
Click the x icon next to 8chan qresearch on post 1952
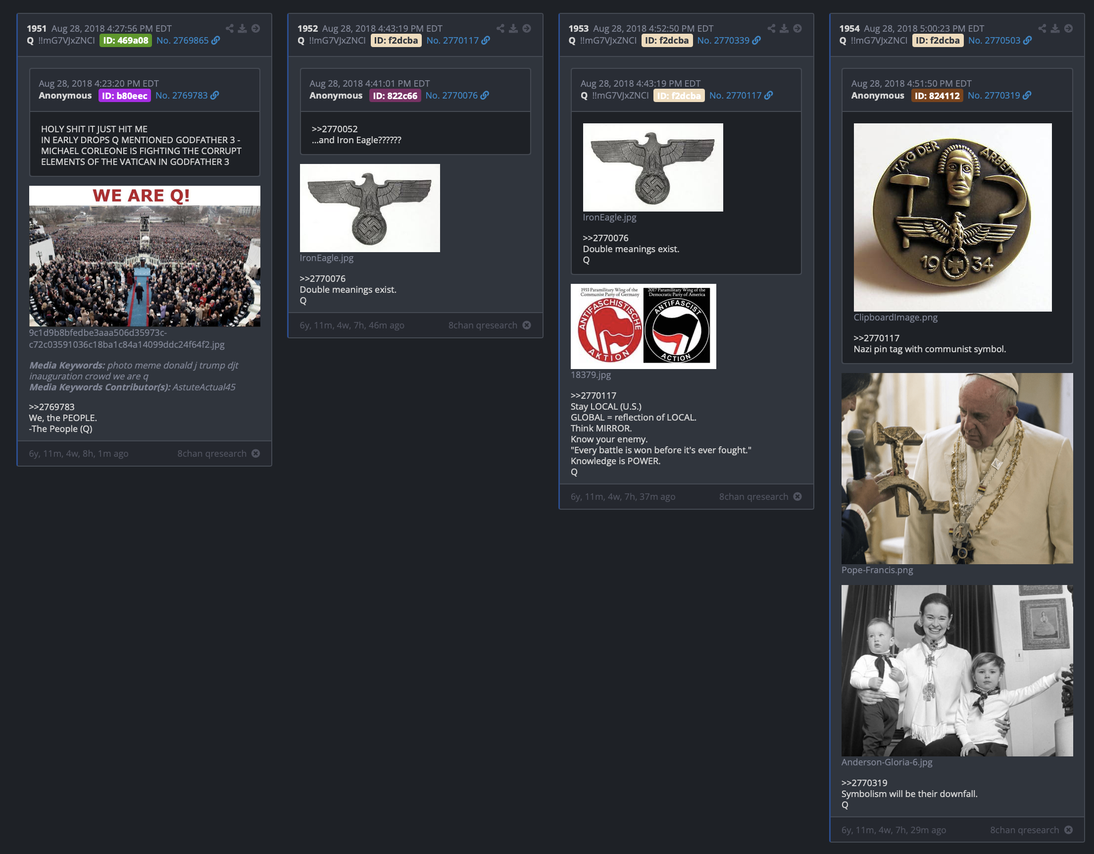coord(527,325)
